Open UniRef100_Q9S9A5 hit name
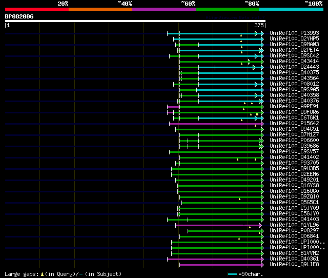The height and width of the screenshot is (278, 328). pos(294,90)
